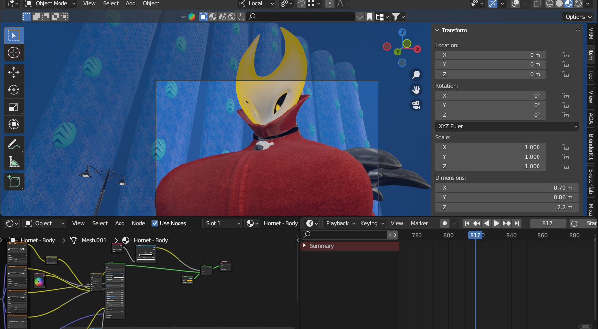Open the Playback dropdown

pyautogui.click(x=340, y=223)
